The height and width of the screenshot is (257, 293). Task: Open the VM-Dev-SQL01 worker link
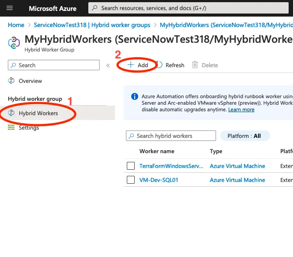tap(159, 180)
